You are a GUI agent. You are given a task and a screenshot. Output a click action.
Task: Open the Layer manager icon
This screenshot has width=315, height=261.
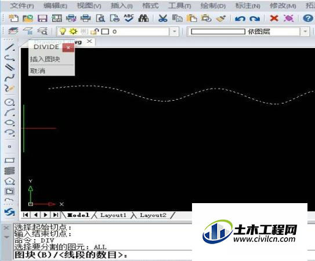pyautogui.click(x=13, y=31)
